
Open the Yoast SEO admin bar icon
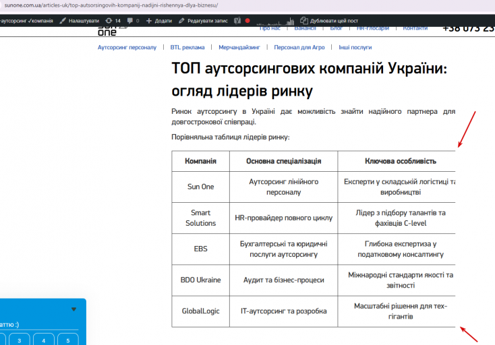click(x=237, y=21)
